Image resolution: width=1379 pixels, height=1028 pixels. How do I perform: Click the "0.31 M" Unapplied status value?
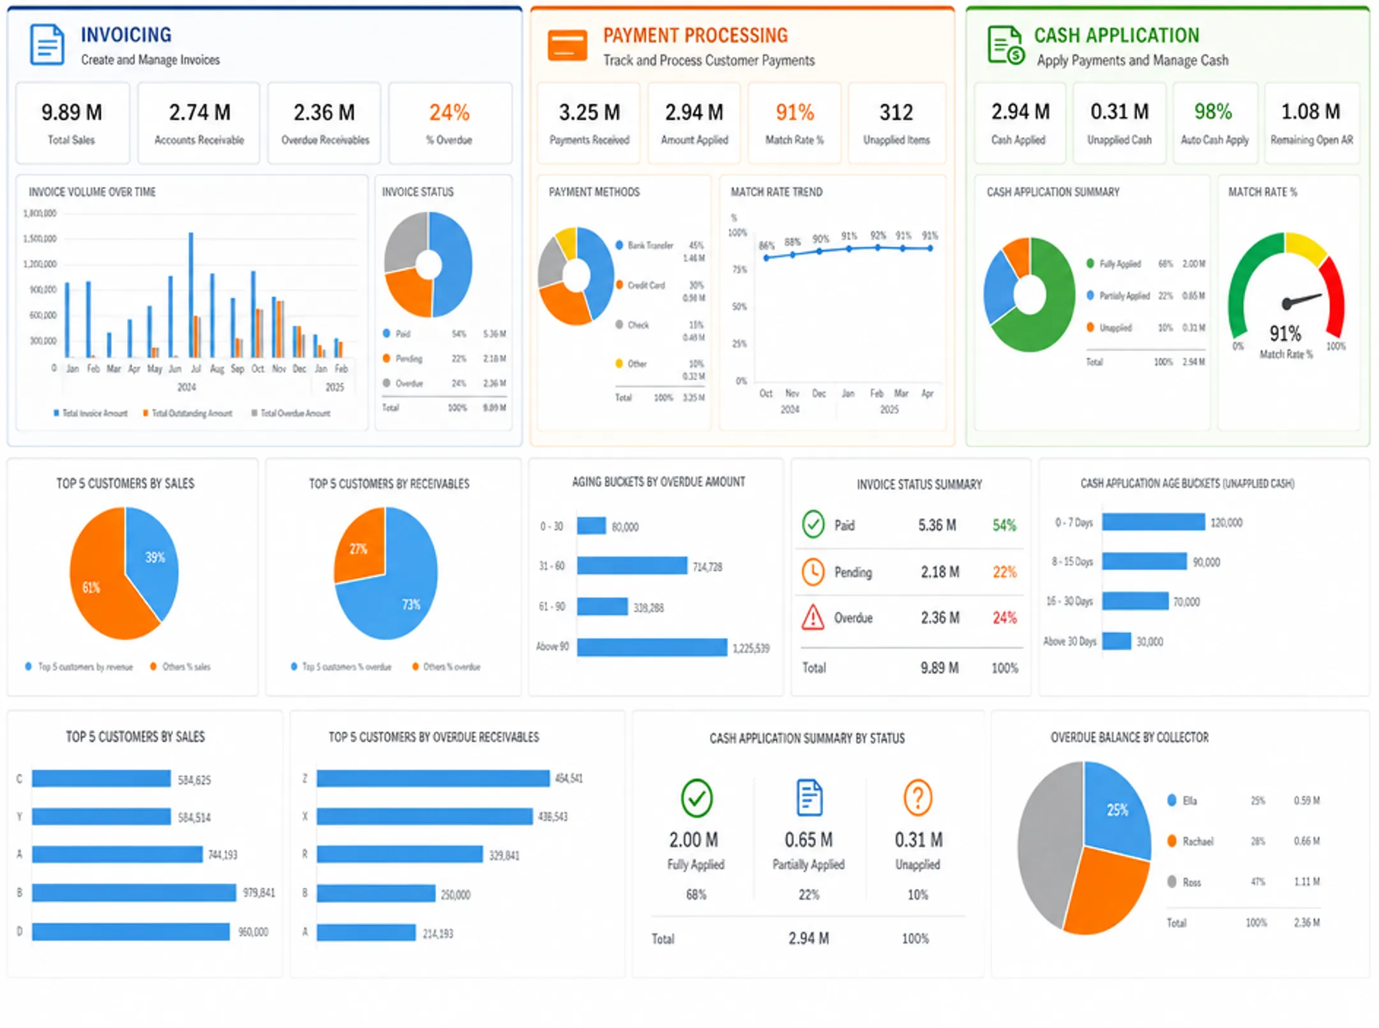(919, 840)
